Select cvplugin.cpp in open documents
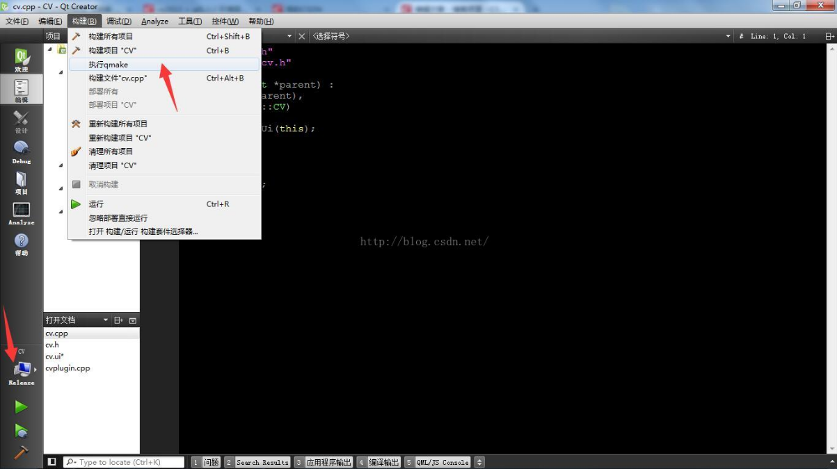This screenshot has height=469, width=837. pos(91,368)
